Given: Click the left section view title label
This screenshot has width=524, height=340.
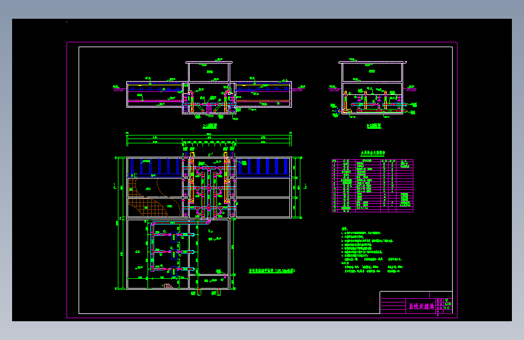Looking at the screenshot, I should coord(210,126).
